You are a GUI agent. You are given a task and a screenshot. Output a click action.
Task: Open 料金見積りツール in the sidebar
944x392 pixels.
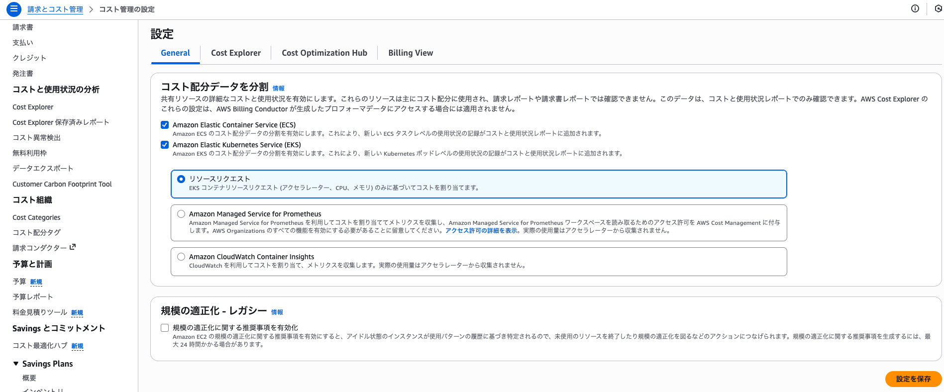click(x=40, y=312)
